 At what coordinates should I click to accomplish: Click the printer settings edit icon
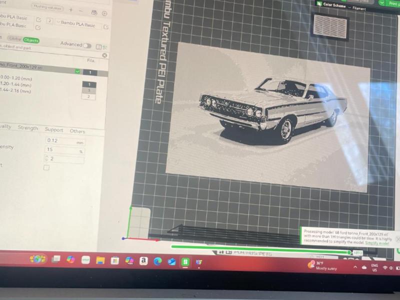94,13
